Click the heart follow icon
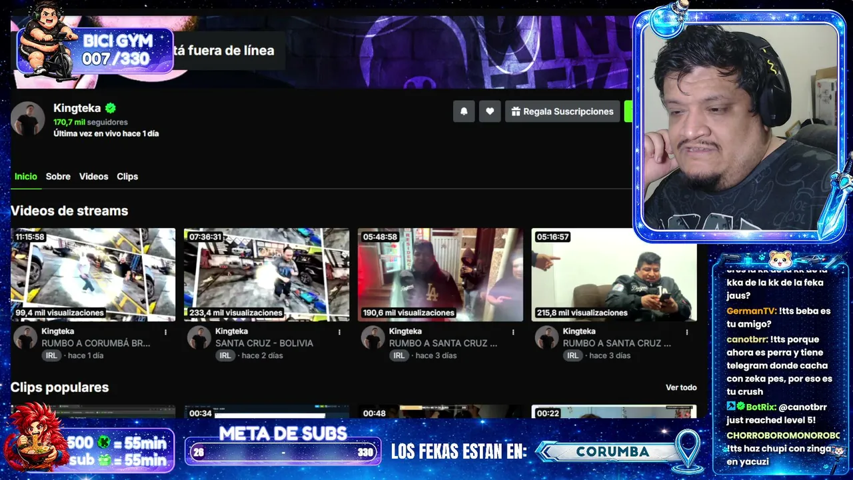 coord(490,111)
